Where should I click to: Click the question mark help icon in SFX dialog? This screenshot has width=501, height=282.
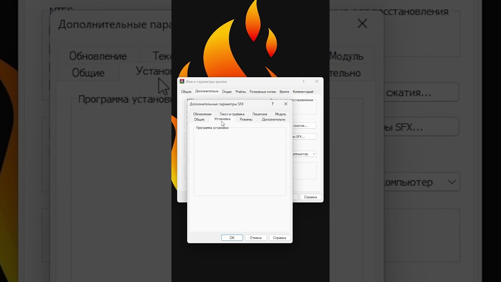pos(272,104)
